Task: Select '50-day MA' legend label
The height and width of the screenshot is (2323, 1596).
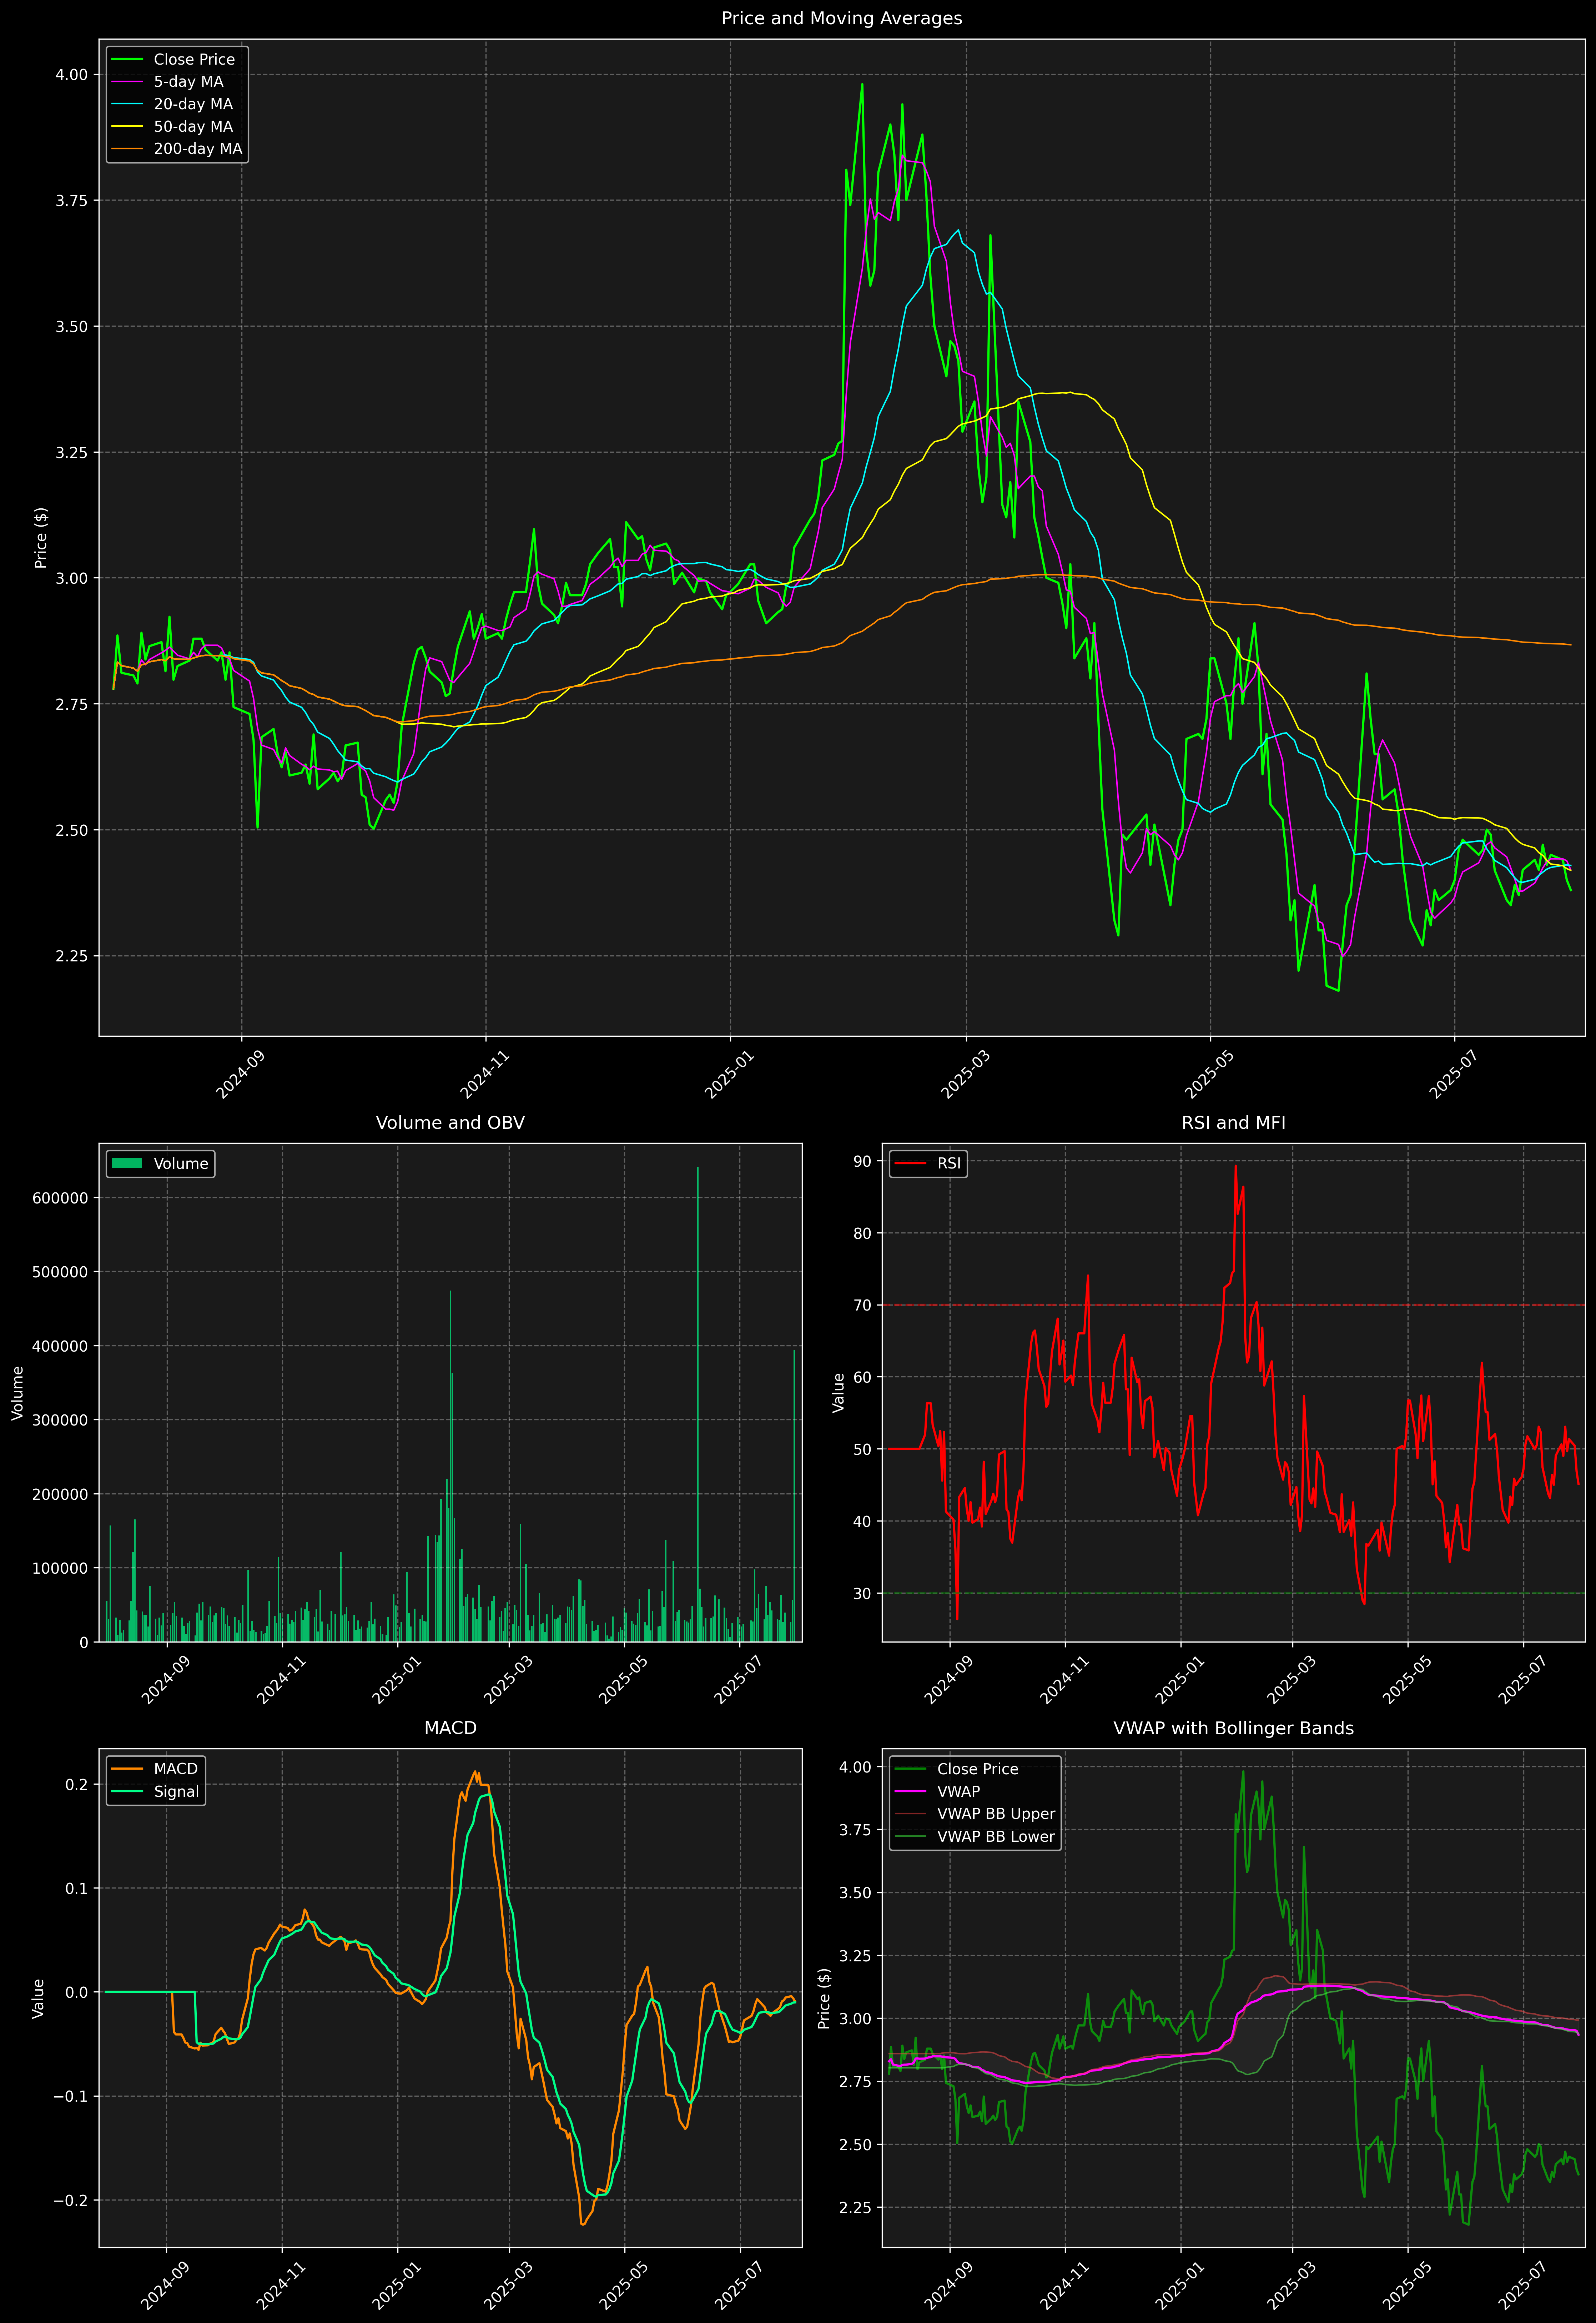Action: click(193, 127)
